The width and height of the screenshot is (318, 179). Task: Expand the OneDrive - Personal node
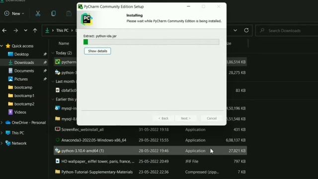2,122
